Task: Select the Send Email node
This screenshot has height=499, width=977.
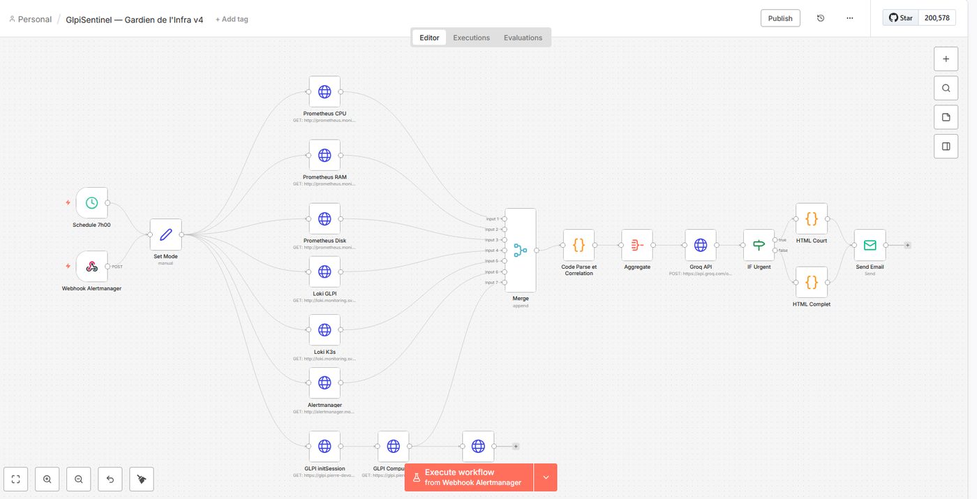Action: click(x=870, y=245)
